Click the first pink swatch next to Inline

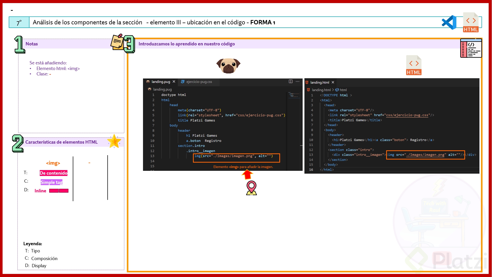point(54,191)
